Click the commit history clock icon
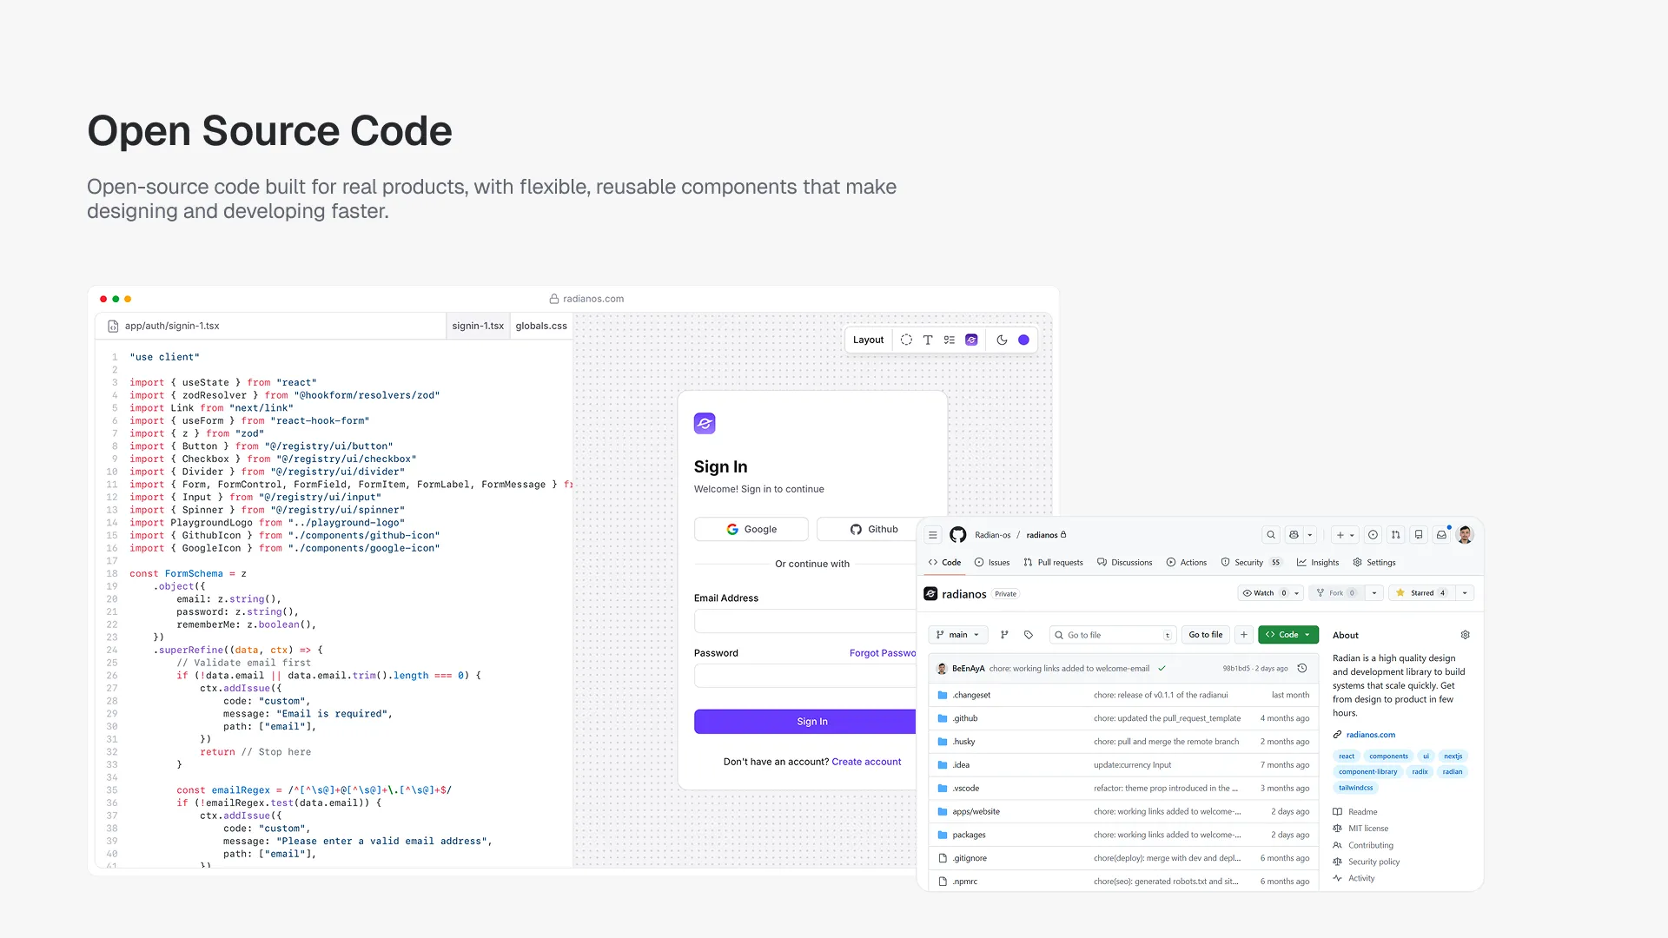Viewport: 1668px width, 938px height. (x=1302, y=669)
